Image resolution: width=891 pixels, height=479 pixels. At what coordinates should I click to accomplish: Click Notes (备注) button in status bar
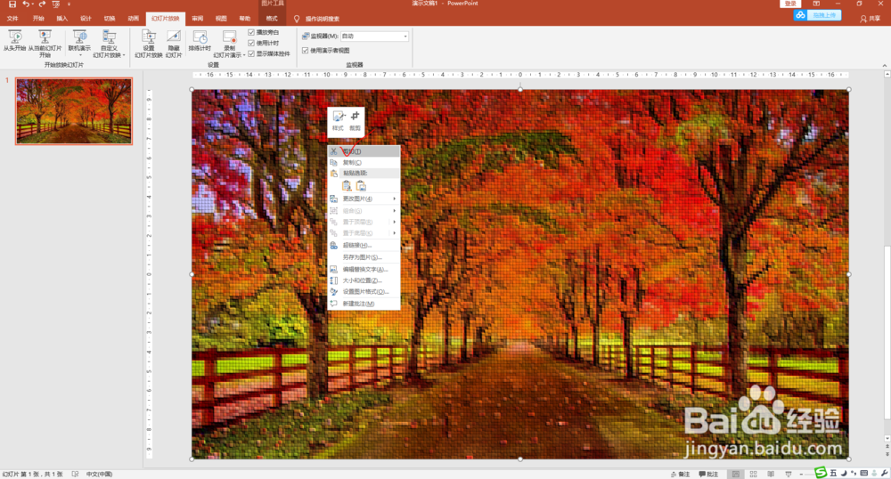[680, 474]
